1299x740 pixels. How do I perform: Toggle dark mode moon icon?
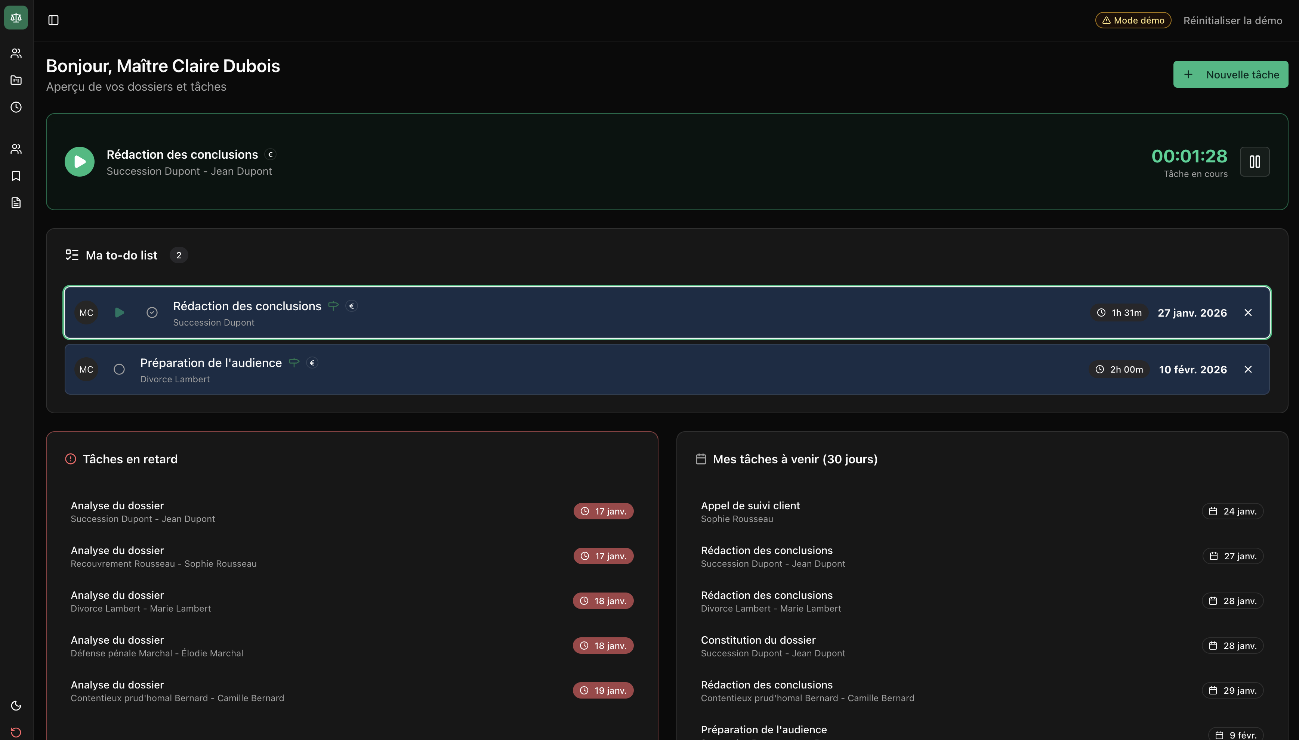[x=16, y=705]
